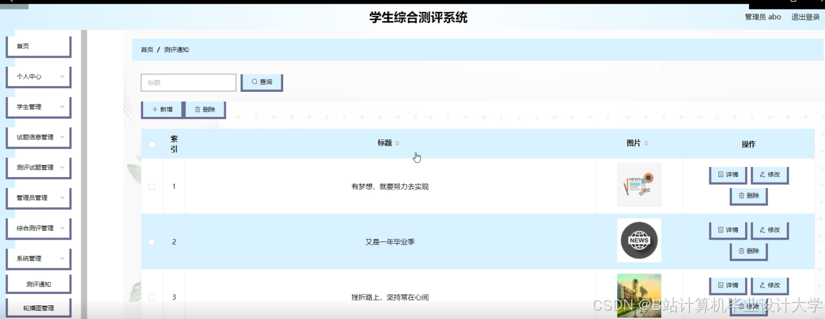Click the trash icon in toolbar 删除 button
Viewport: 825px width, 319px height.
(197, 110)
